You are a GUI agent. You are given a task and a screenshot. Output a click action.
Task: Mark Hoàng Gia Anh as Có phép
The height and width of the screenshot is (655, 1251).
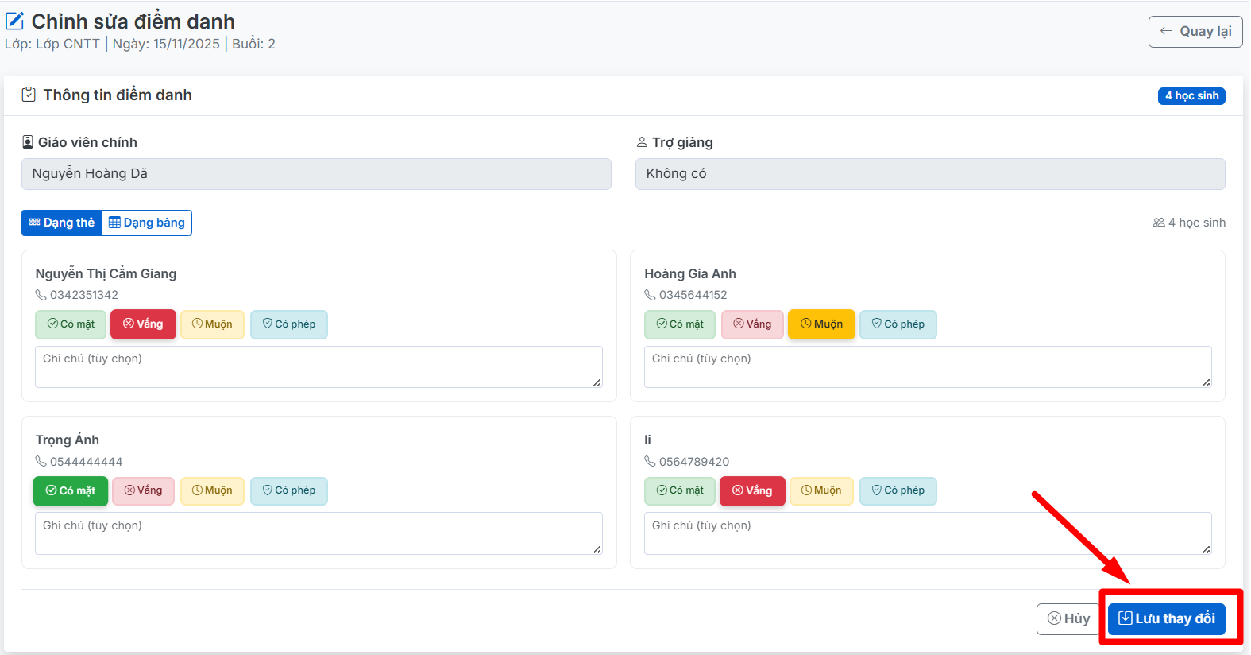[898, 324]
